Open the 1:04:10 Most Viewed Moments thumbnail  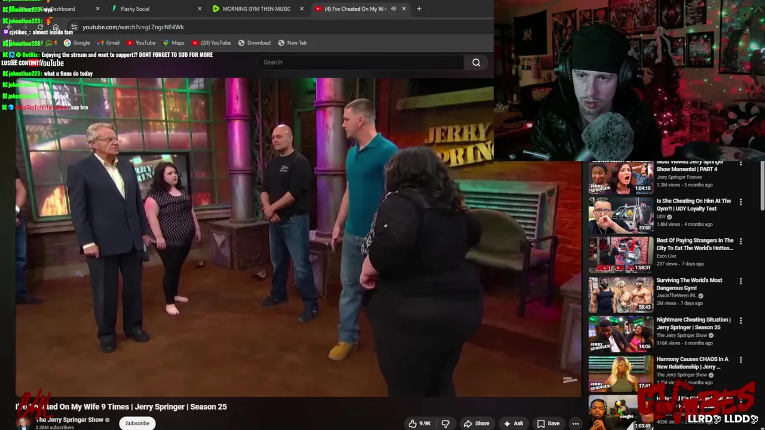tap(621, 177)
